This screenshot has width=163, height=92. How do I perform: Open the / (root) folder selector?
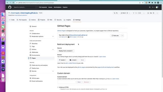(73, 60)
